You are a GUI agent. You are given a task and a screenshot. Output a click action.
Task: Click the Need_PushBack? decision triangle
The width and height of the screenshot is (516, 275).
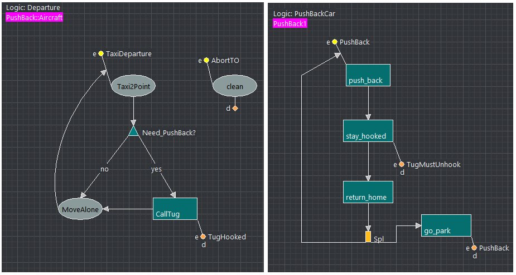click(x=133, y=131)
